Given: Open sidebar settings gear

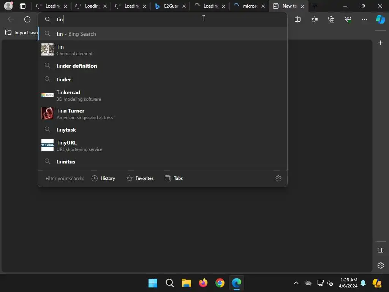Looking at the screenshot, I should click(380, 265).
